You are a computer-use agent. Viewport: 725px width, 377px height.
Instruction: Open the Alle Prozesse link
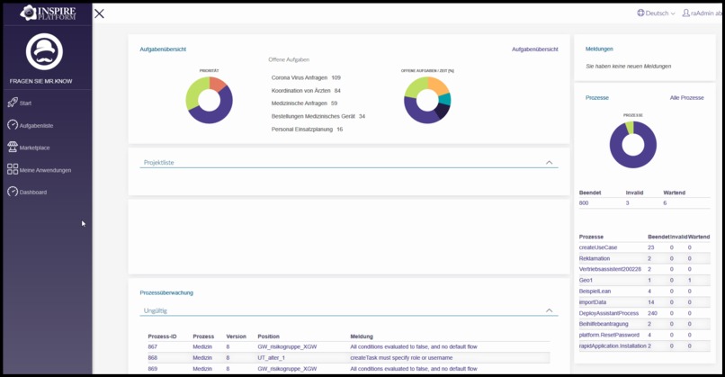click(686, 97)
